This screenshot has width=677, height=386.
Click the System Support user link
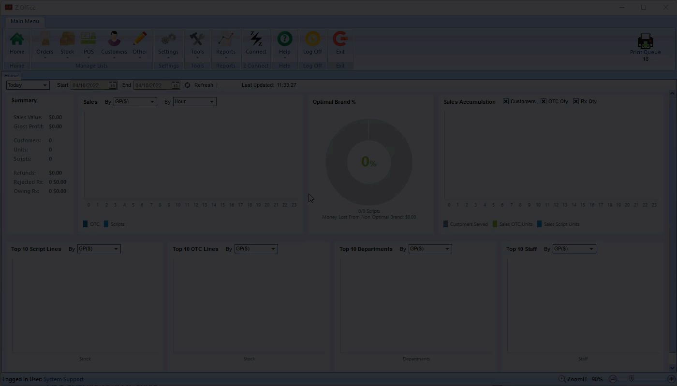click(x=63, y=379)
